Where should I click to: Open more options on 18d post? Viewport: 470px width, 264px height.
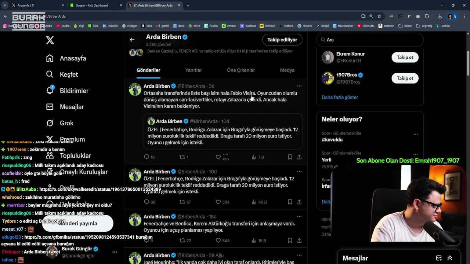pos(299,217)
